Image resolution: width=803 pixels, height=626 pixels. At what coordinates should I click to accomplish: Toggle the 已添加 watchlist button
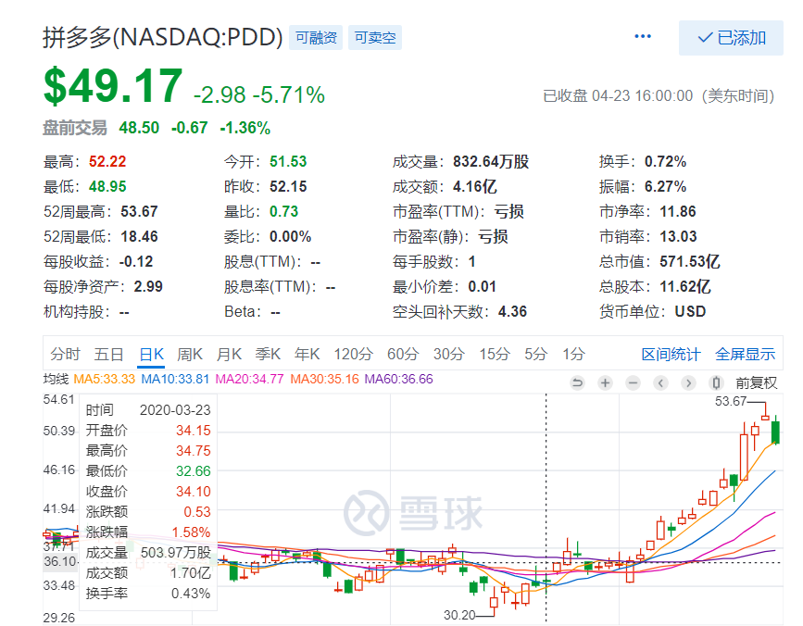731,38
